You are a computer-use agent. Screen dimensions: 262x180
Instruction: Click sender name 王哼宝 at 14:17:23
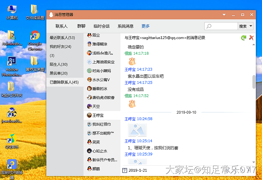[130, 69]
